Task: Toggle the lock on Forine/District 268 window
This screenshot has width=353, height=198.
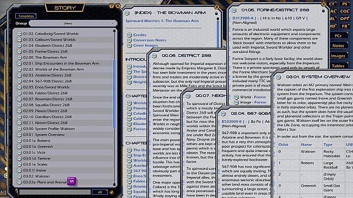Action: point(323,10)
